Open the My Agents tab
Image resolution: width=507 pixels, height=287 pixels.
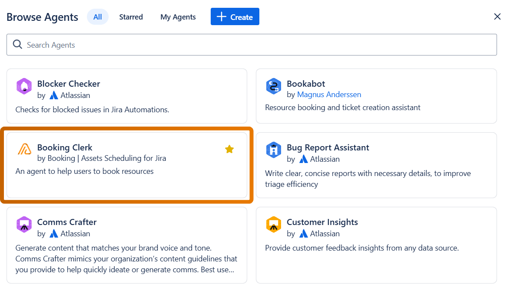[x=178, y=17]
